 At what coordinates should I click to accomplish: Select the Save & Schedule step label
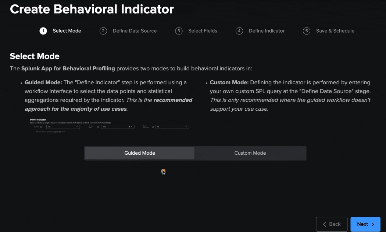click(335, 31)
